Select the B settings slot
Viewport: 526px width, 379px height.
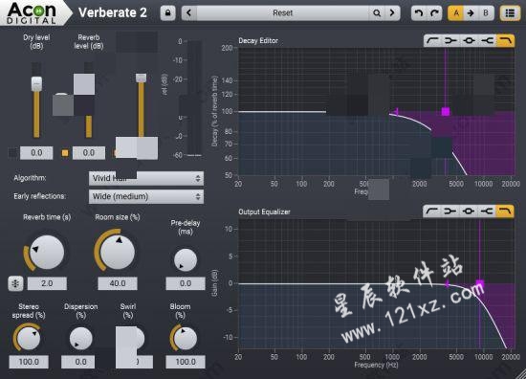486,13
